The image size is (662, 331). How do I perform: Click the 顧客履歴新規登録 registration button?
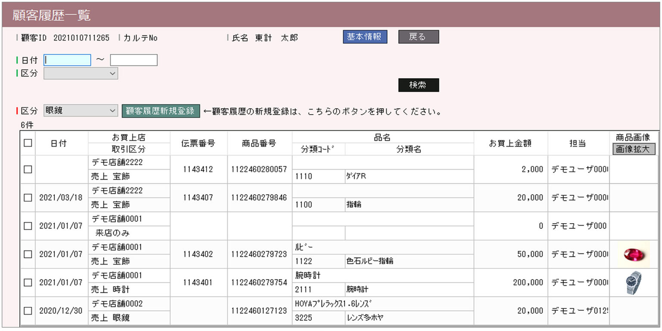[160, 110]
